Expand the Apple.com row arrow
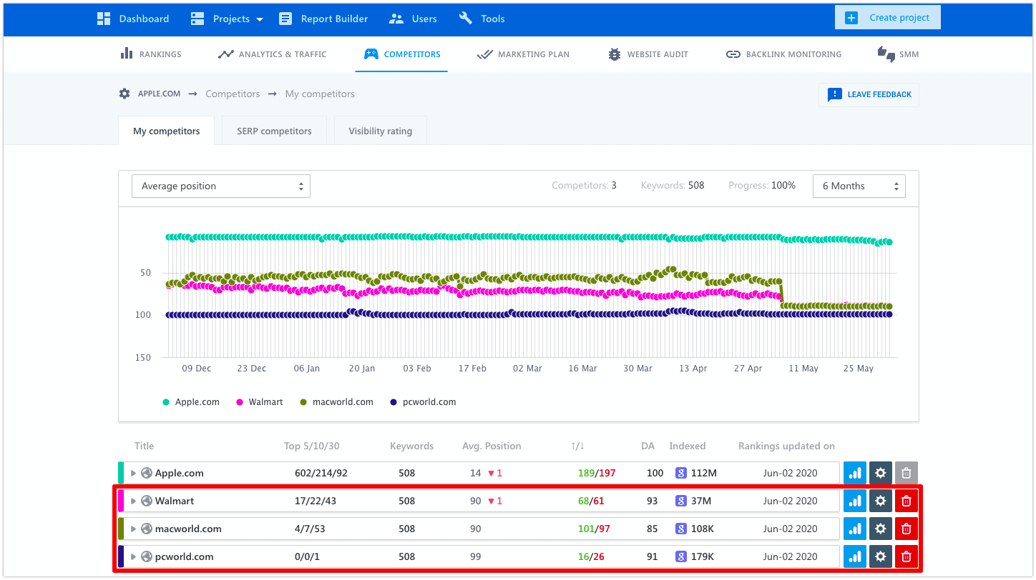The image size is (1036, 580). click(x=133, y=473)
